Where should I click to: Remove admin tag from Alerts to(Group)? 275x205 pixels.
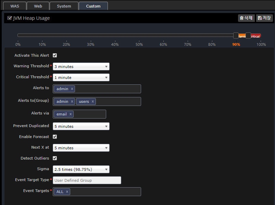click(x=72, y=101)
